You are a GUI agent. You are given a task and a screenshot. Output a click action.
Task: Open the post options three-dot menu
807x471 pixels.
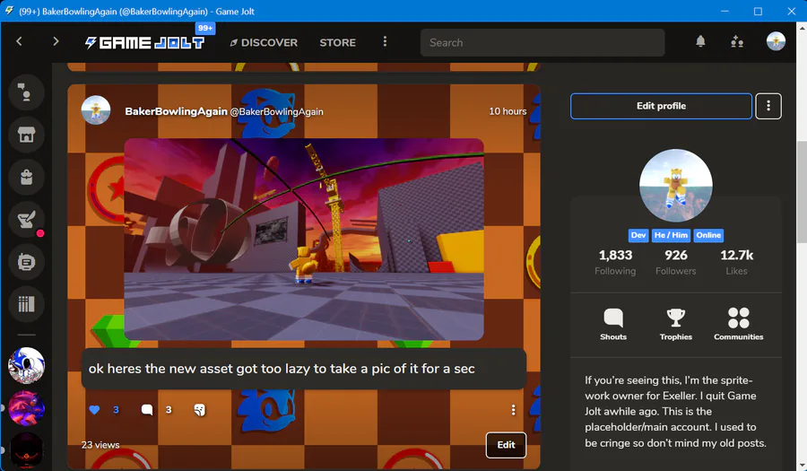click(513, 410)
